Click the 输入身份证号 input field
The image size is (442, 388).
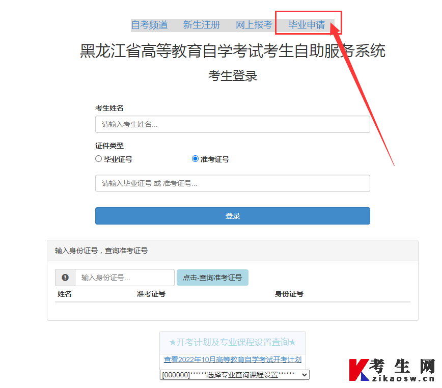pyautogui.click(x=124, y=278)
